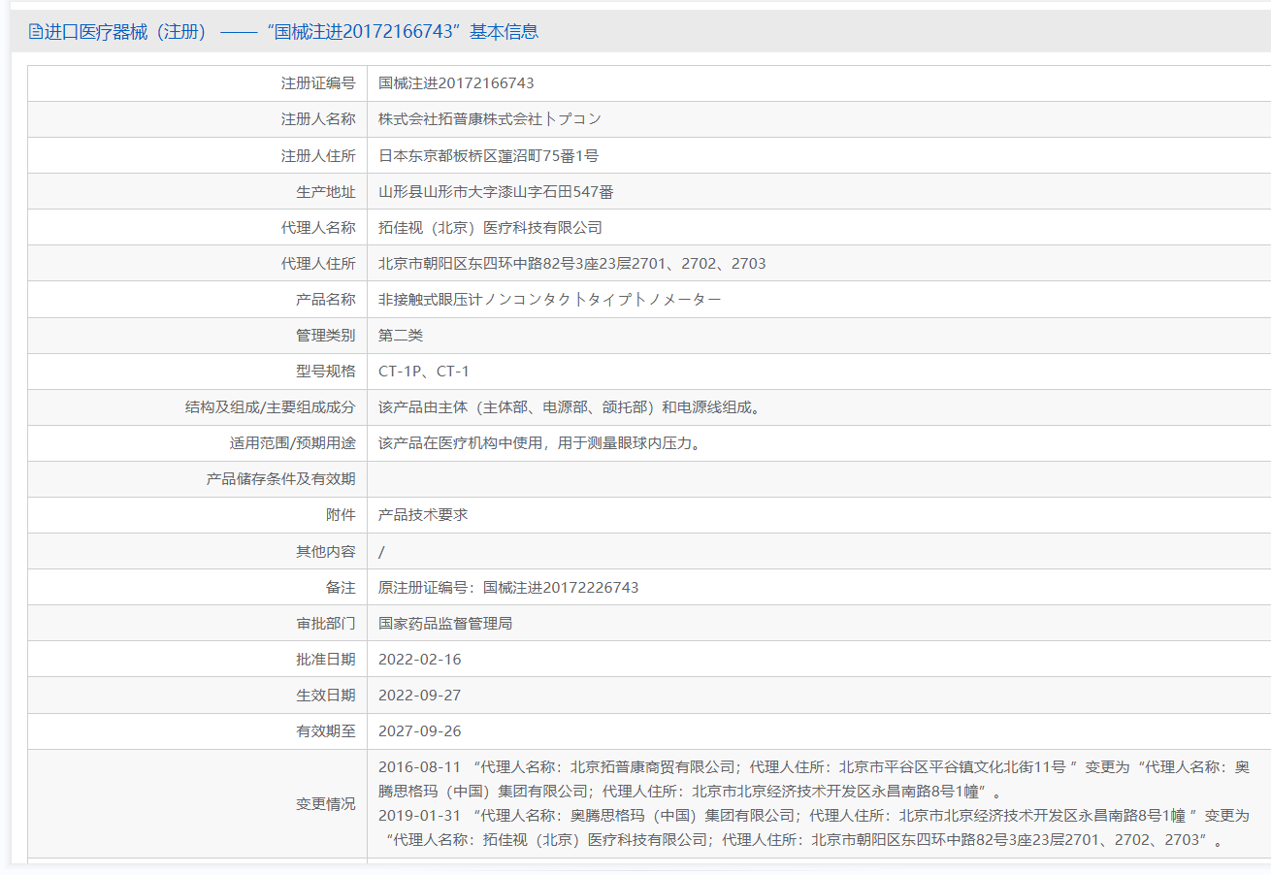The height and width of the screenshot is (875, 1271).
Task: Select the 批准日期 2022-02-16 cell
Action: tap(421, 658)
